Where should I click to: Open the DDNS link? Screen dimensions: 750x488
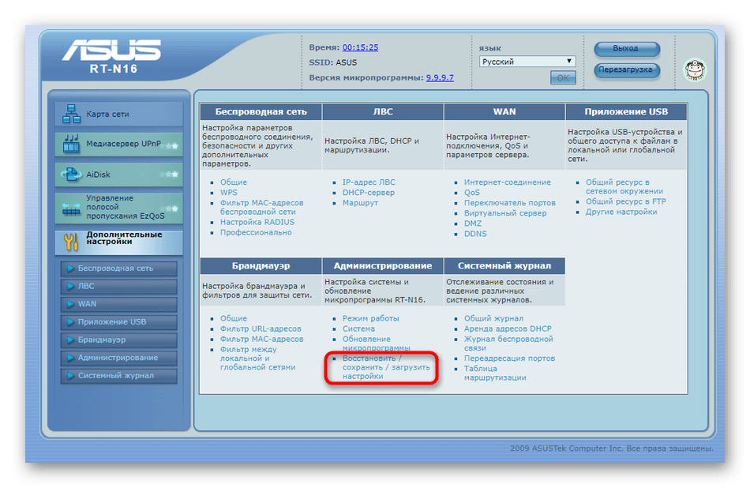[475, 234]
